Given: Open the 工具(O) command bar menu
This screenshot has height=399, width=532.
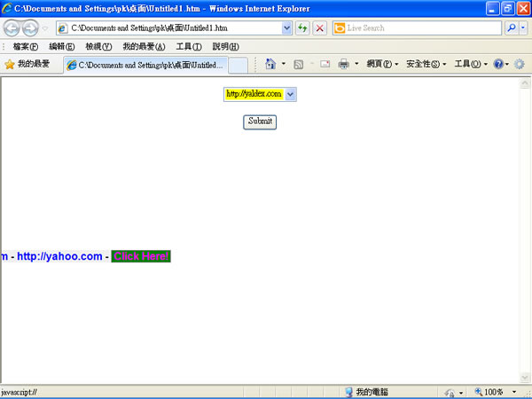Looking at the screenshot, I should (x=471, y=64).
